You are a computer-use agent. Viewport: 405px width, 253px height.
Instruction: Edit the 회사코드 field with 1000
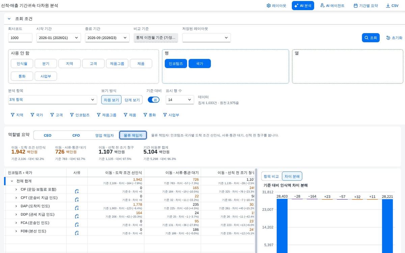20,38
